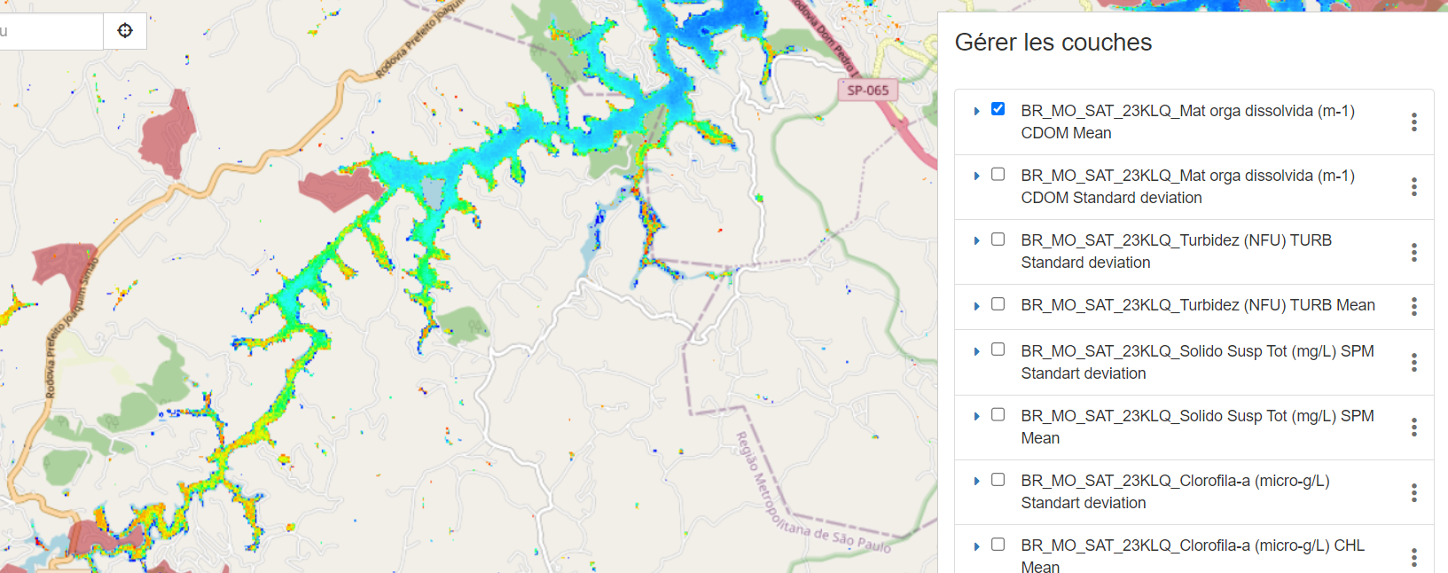Open three-dot menu for CHL Mean layer

pos(1413,556)
